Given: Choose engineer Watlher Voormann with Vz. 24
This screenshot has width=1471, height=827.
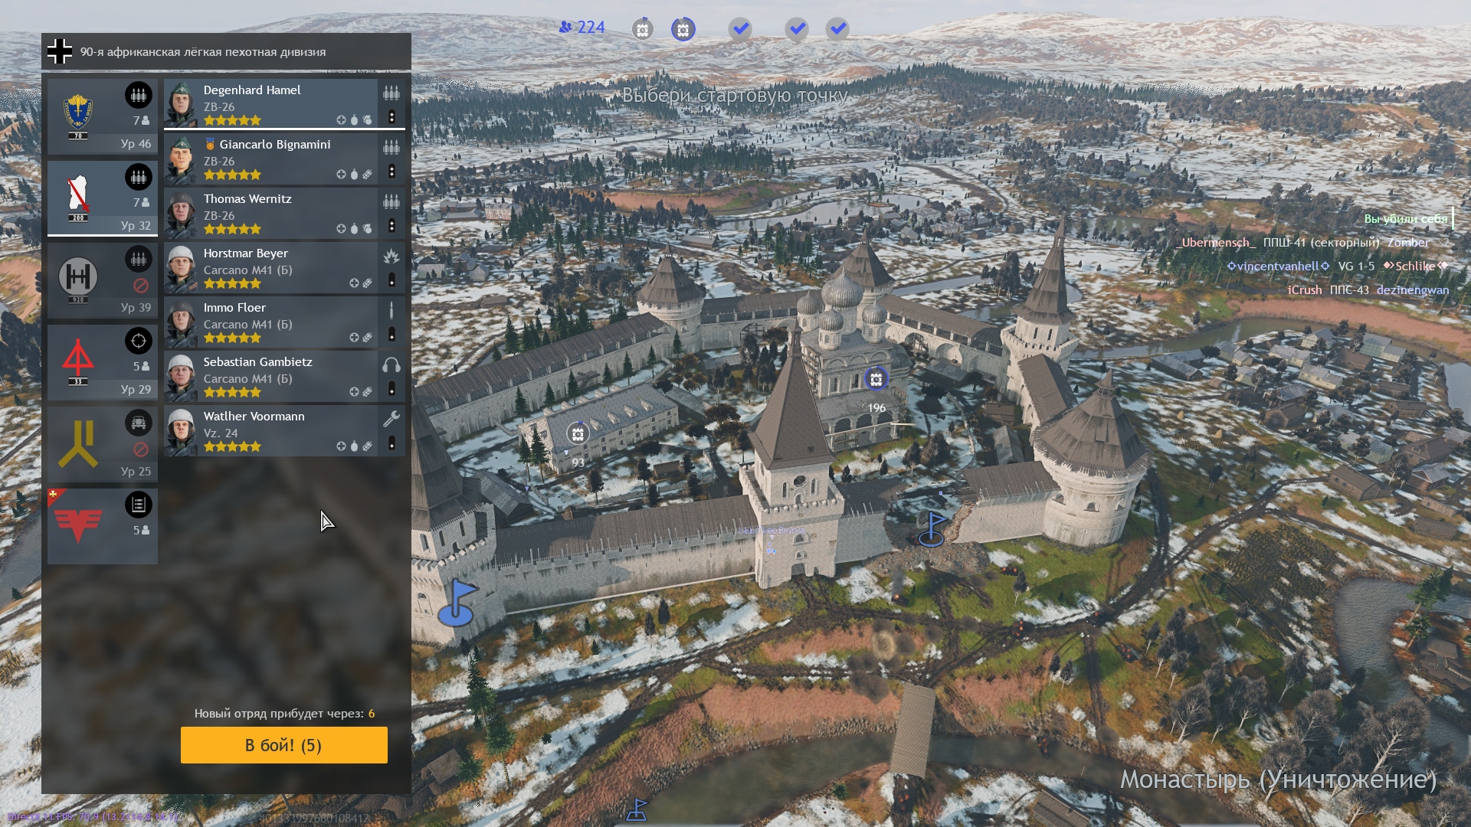Looking at the screenshot, I should click(x=284, y=430).
